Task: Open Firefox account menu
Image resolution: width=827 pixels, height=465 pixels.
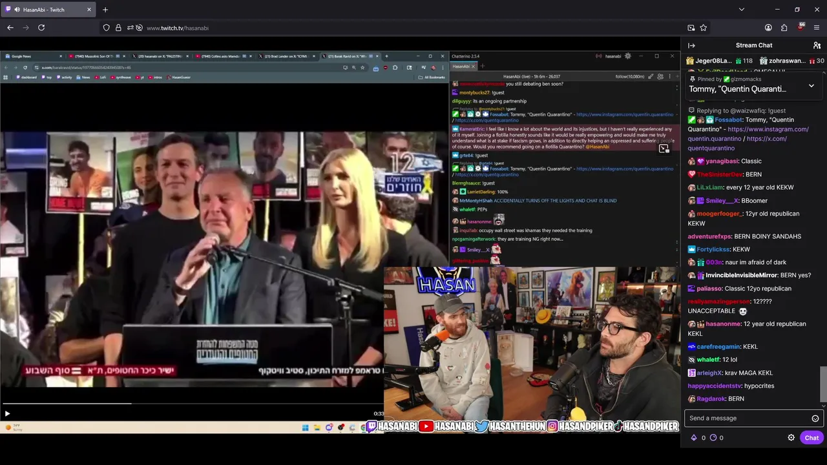Action: coord(768,28)
